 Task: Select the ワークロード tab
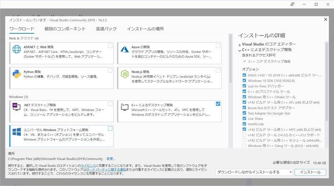pyautogui.click(x=22, y=29)
